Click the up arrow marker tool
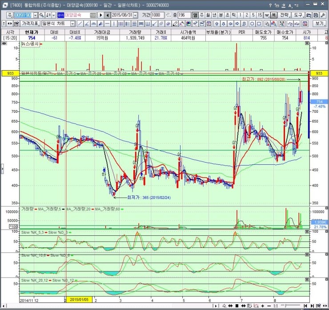The image size is (329, 310). click(x=217, y=24)
